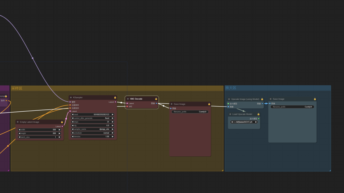This screenshot has width=344, height=193.
Task: Click the 负面条件 input port on KSampler
Action: pos(70,108)
